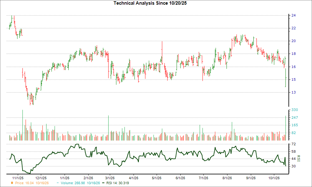
Task: Click the price spike to 20 in early May
Action: click(162, 53)
